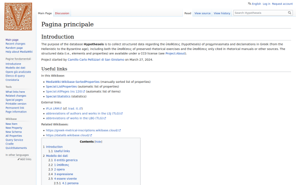The image size is (296, 185).
Task: Open Printable version
Action: pyautogui.click(x=16, y=104)
